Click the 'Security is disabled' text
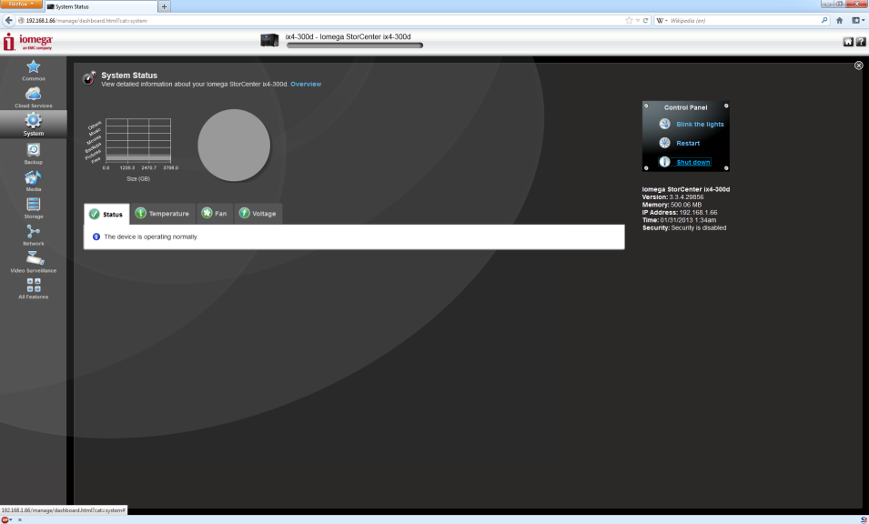The image size is (869, 524). pyautogui.click(x=698, y=227)
